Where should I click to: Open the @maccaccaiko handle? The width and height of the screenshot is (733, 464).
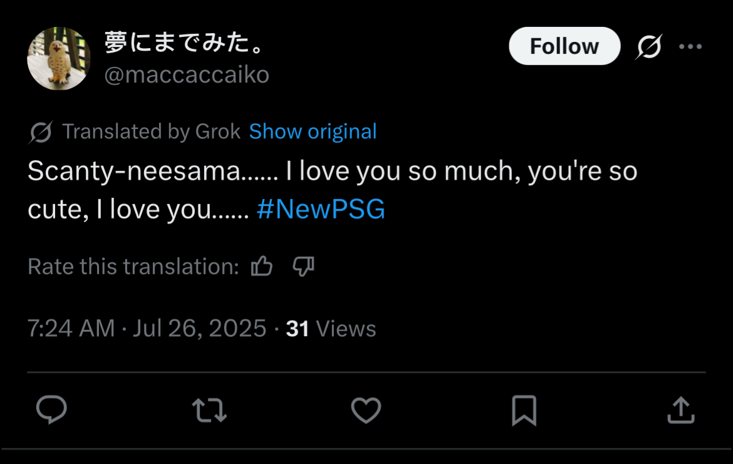(x=187, y=75)
